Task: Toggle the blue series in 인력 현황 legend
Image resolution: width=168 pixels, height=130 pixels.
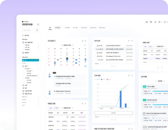Action: (103, 80)
